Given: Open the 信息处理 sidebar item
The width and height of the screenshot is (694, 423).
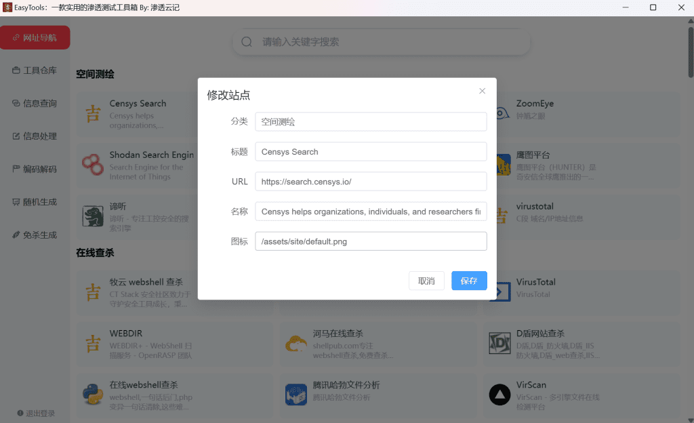Looking at the screenshot, I should click(35, 136).
